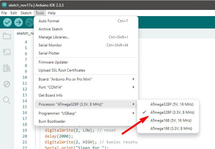The height and width of the screenshot is (149, 215).
Task: Select checked ATmega328P (3.3V, 8 MHz) option
Action: tap(172, 112)
